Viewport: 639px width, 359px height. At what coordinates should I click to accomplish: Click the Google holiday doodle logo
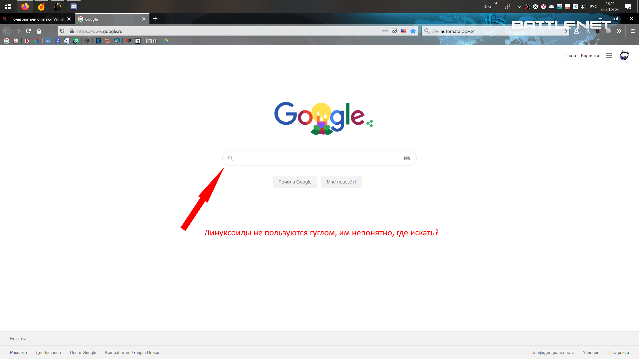pyautogui.click(x=319, y=118)
